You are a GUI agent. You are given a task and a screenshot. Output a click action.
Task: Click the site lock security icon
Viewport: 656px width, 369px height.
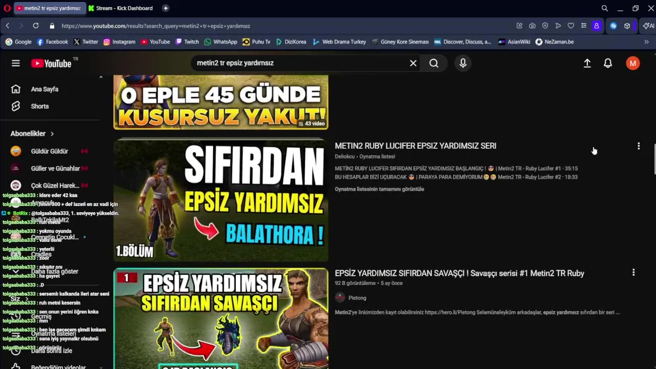coord(52,26)
